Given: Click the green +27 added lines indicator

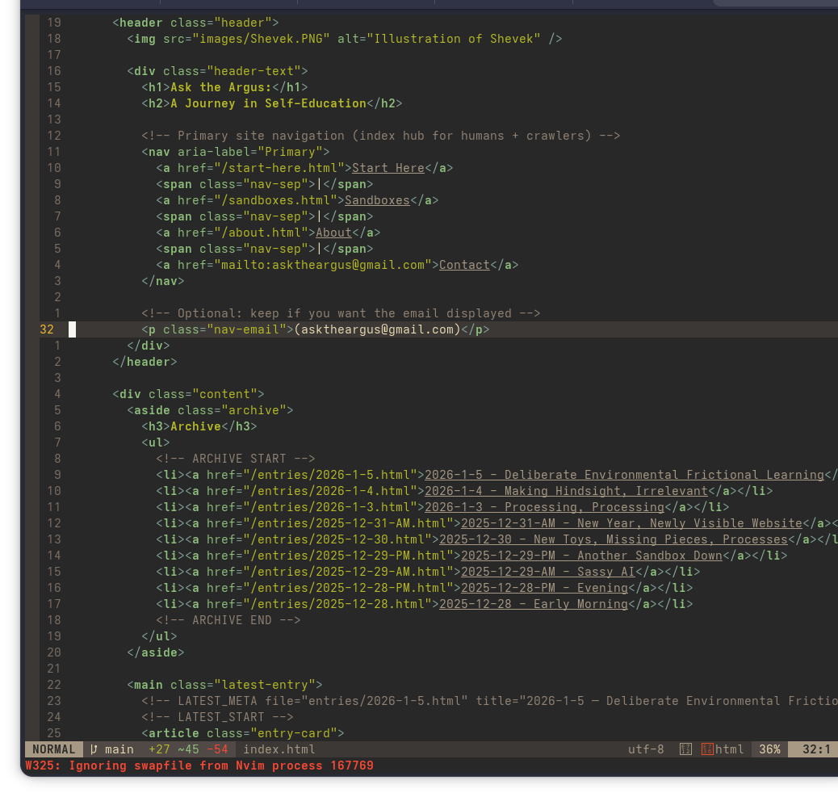Looking at the screenshot, I should click(159, 749).
